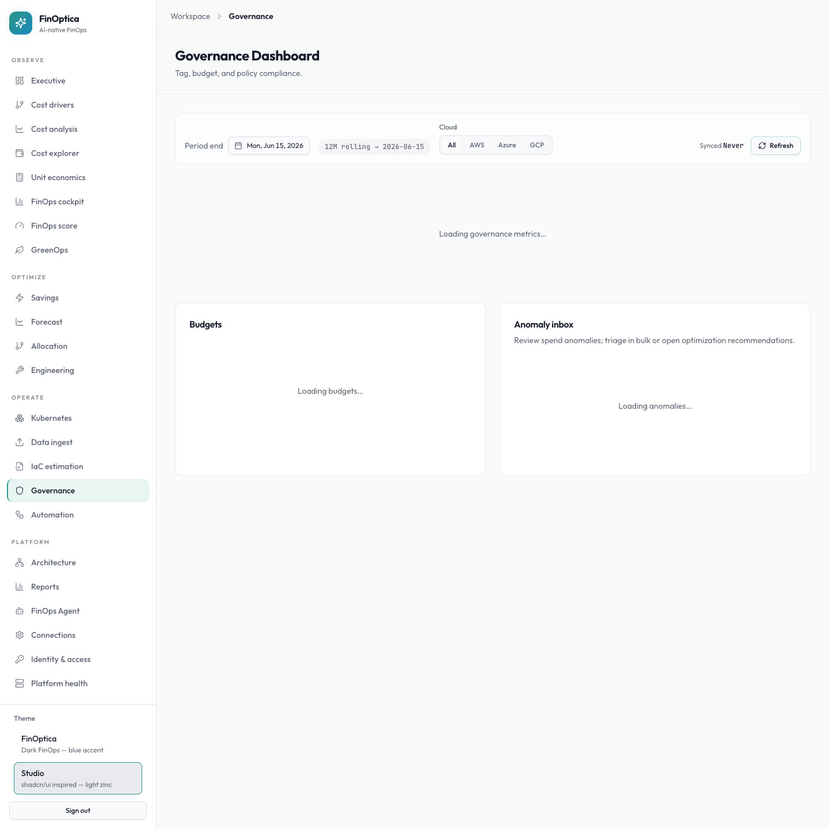Open the Cost analysis page
The height and width of the screenshot is (829, 829).
(x=78, y=129)
